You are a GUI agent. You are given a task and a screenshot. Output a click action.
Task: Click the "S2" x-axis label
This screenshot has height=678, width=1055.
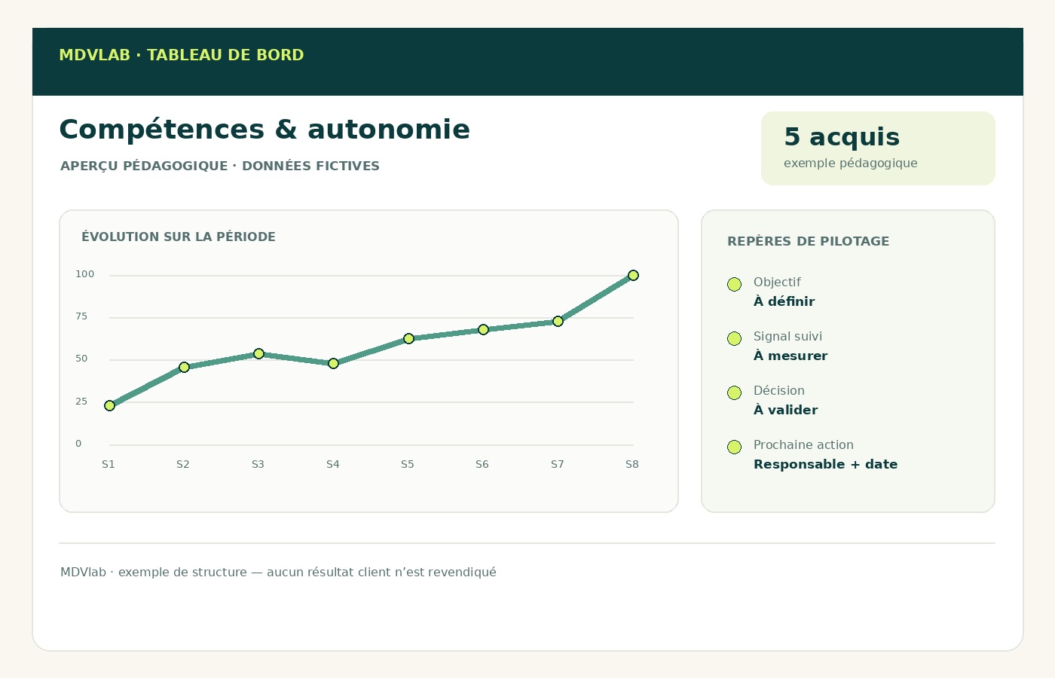[x=183, y=464]
